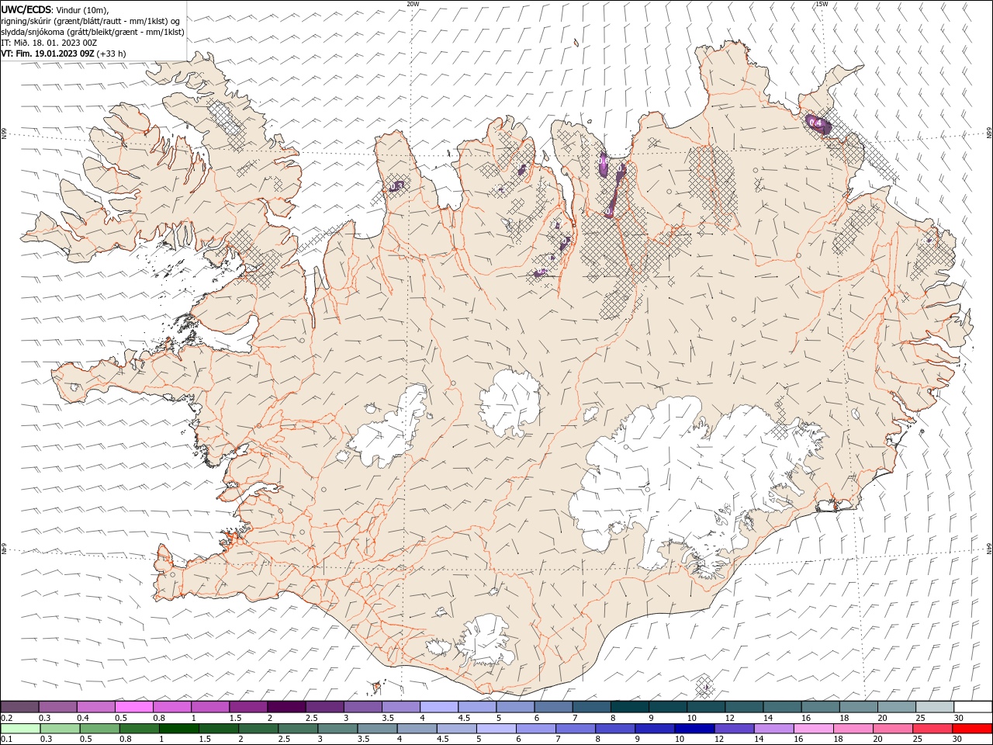The height and width of the screenshot is (745, 993).
Task: Select the lower legend 10 deep blue swatch
Action: (x=694, y=729)
